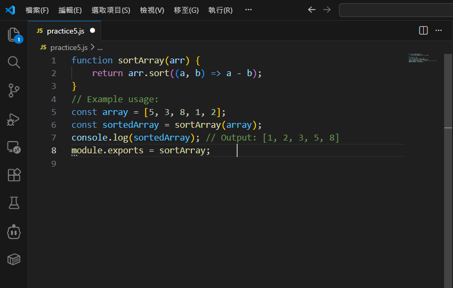
Task: Open editor More Actions ellipsis menu
Action: (439, 31)
